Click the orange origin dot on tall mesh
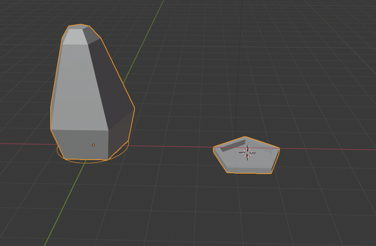The width and height of the screenshot is (376, 246). (93, 145)
